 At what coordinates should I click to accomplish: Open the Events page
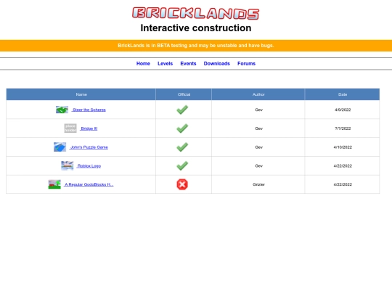188,63
